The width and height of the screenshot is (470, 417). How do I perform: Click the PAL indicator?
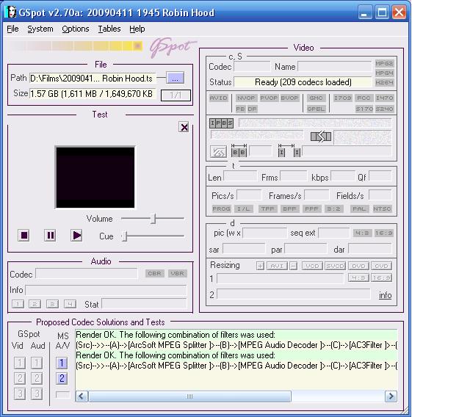tap(359, 208)
